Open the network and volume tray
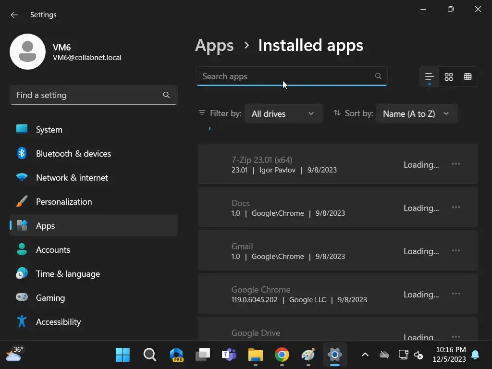This screenshot has height=369, width=492. click(411, 355)
